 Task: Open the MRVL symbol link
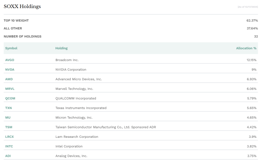(9, 89)
